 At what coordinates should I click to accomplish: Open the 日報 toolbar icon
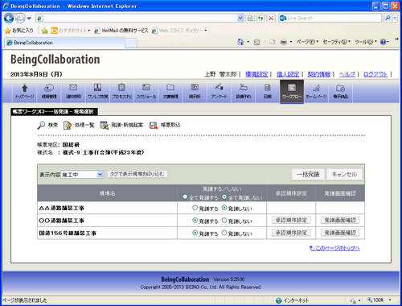[268, 91]
